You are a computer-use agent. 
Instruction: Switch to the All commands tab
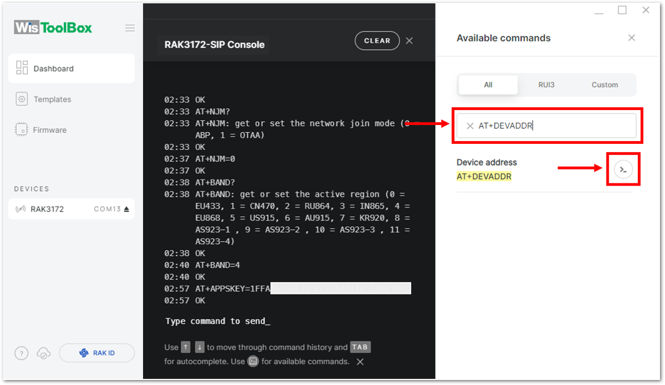click(488, 84)
